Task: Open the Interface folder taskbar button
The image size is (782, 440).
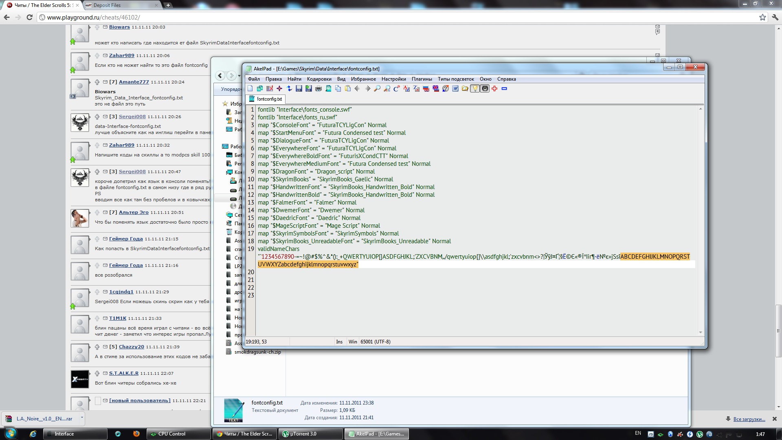Action: click(x=75, y=434)
